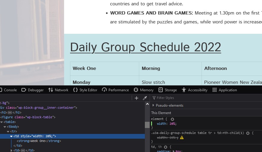Click the markup panel scroll up arrow
Image resolution: width=262 pixels, height=152 pixels.
pos(147,104)
